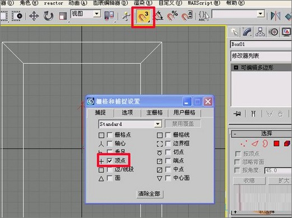The image size is (292, 218).
Task: Select Element sub-object level icon
Action: point(287,143)
